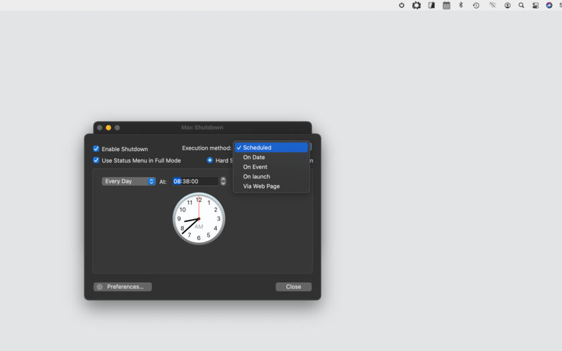Select the Hard Shutdown radio button
562x351 pixels.
coord(209,160)
